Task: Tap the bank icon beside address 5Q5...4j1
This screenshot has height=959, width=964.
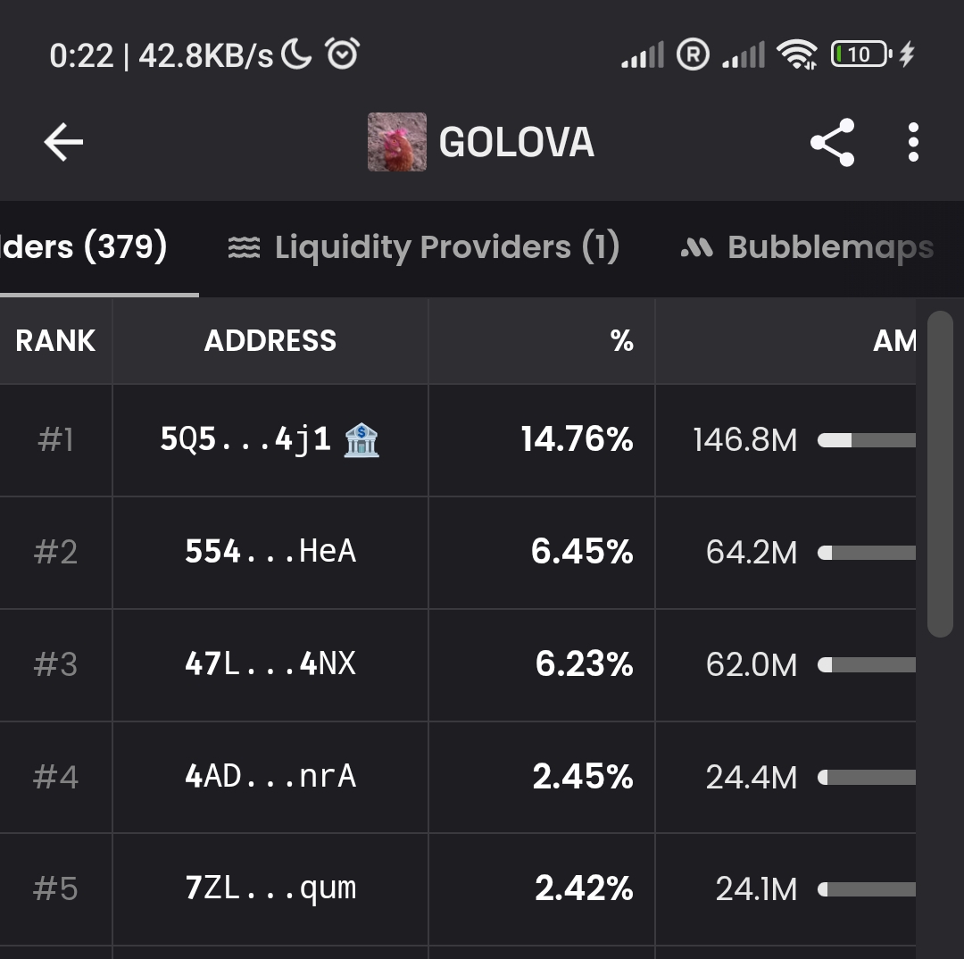Action: click(361, 440)
